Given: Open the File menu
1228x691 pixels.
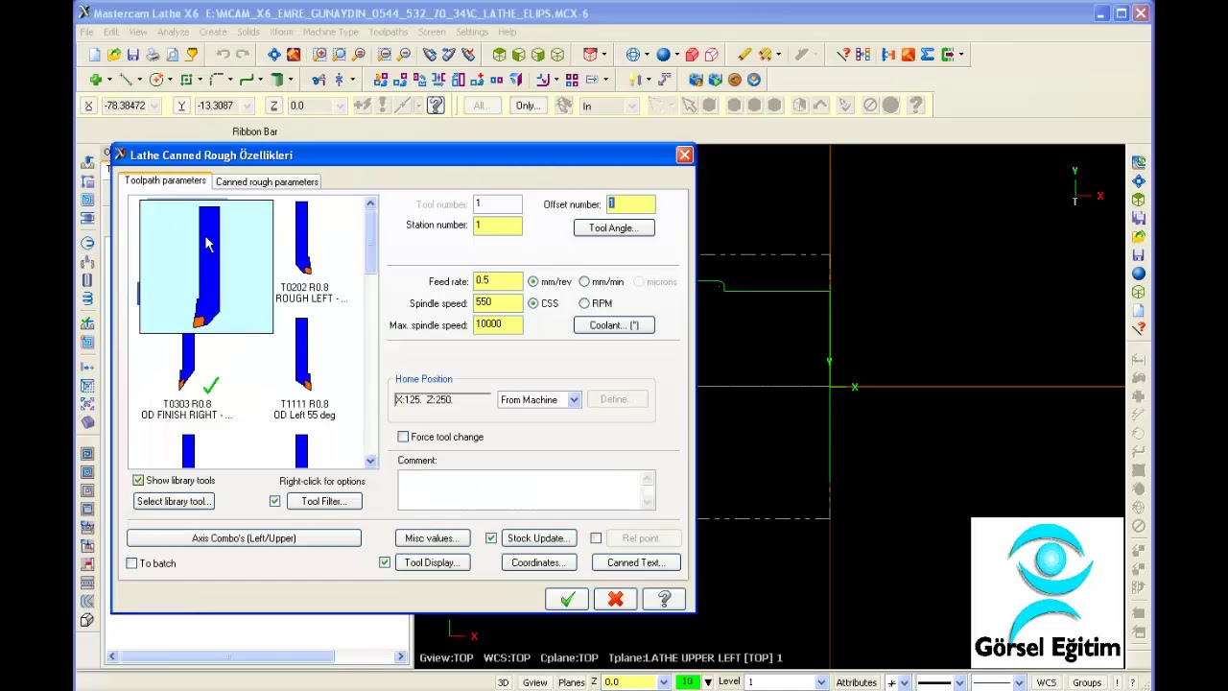Looking at the screenshot, I should click(x=87, y=33).
